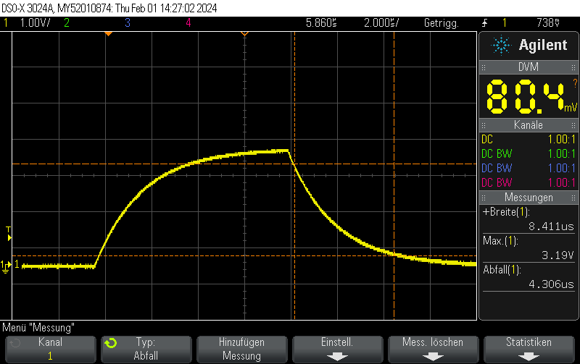Click the green rotate icon on Typ softkey

[x=111, y=343]
